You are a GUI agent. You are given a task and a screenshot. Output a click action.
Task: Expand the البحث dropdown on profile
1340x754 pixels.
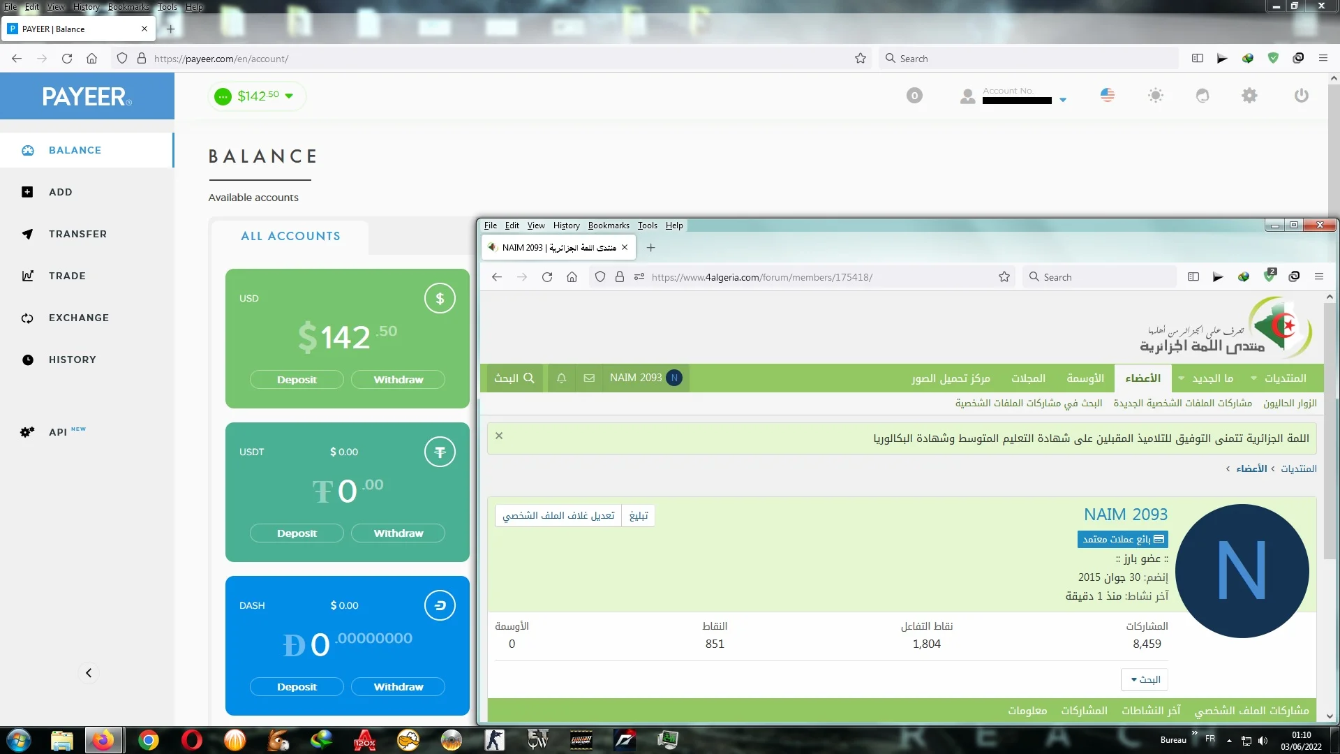tap(1145, 679)
